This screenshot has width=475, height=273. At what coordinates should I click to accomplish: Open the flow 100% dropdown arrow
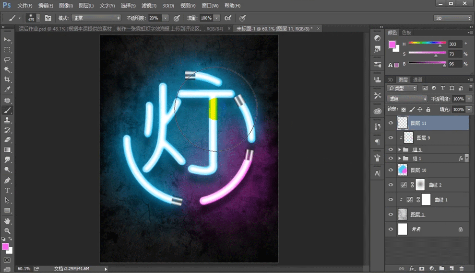coord(216,18)
